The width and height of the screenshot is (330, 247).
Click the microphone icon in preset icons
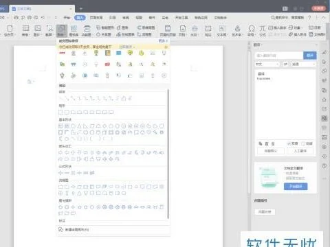62,75
